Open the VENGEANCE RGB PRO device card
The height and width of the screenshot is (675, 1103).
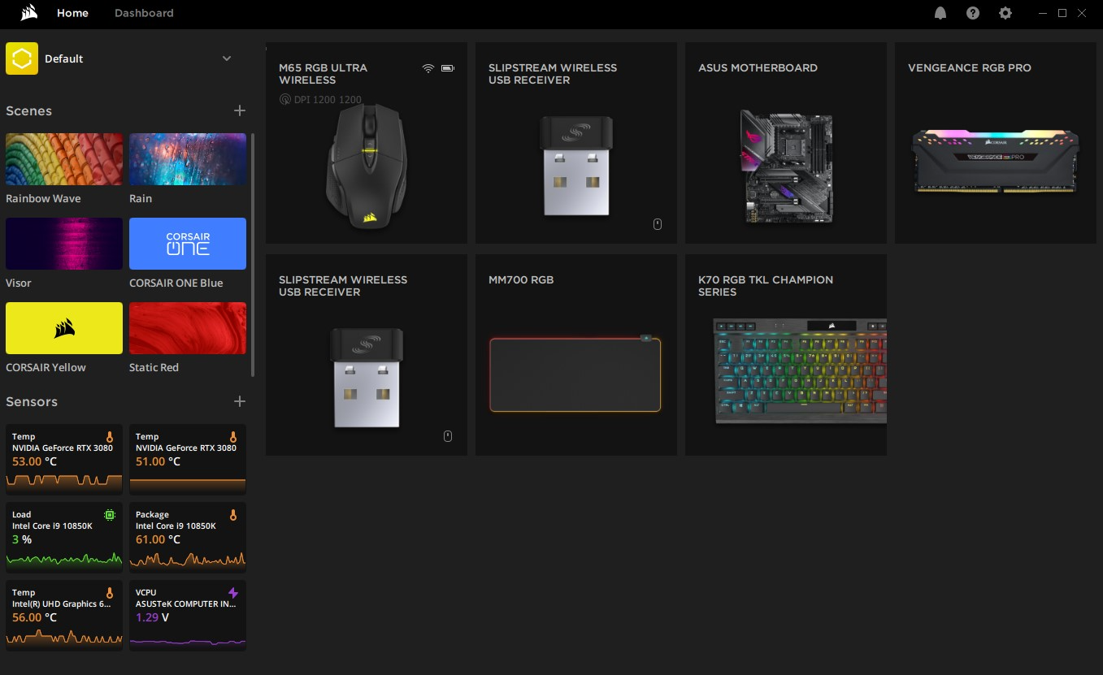[996, 143]
